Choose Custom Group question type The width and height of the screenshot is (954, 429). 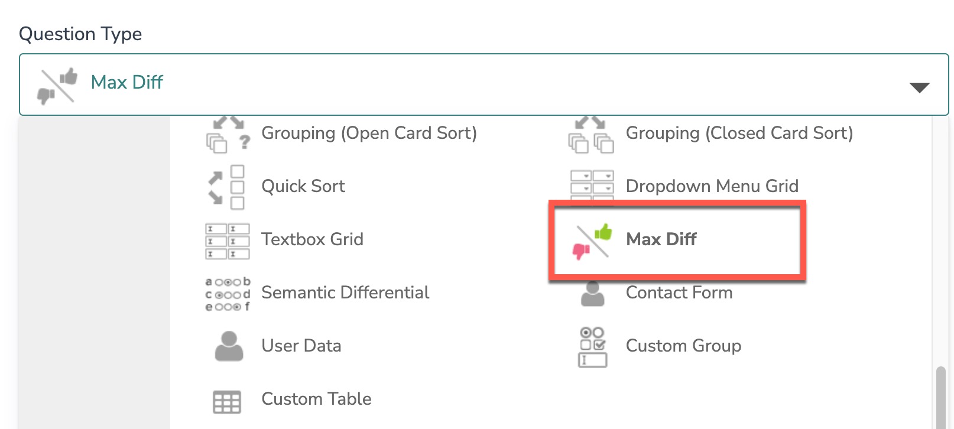[x=683, y=346]
